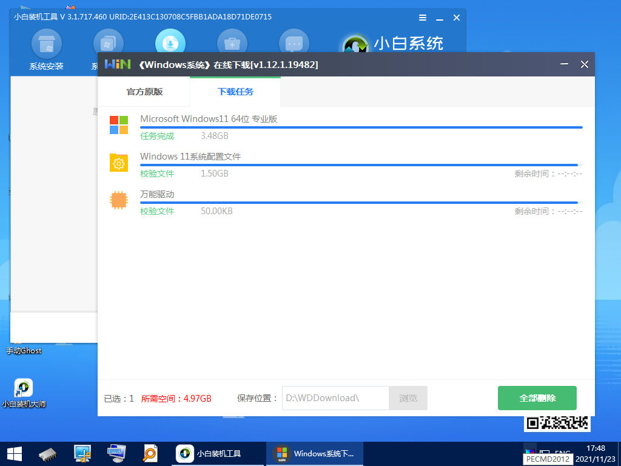Click the 全部删除 button
This screenshot has height=466, width=621.
click(x=537, y=398)
